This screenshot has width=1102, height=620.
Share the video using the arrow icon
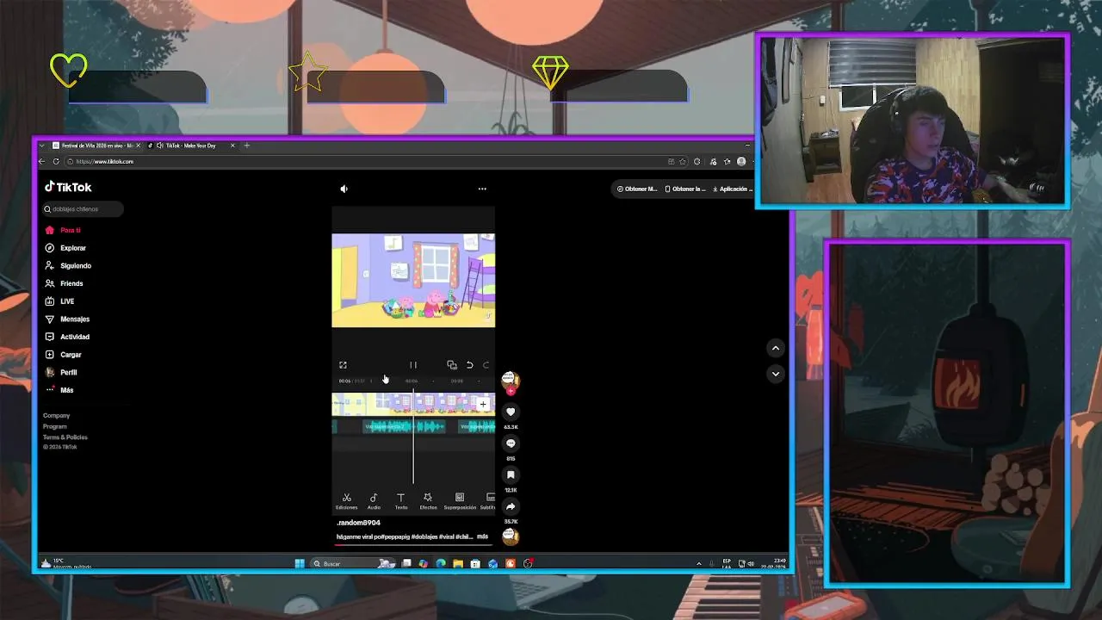(511, 507)
